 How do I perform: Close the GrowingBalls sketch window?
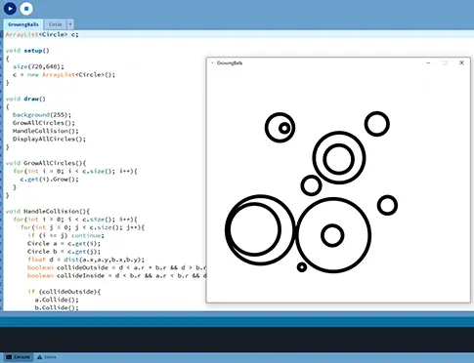pos(461,62)
